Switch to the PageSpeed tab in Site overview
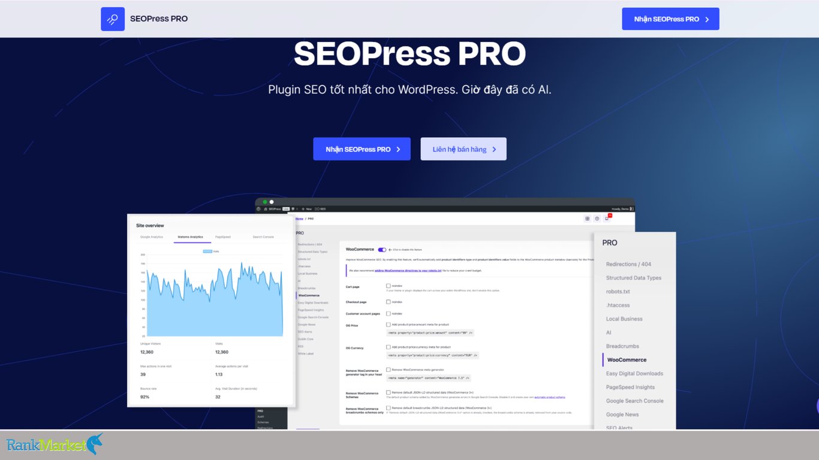Image resolution: width=819 pixels, height=460 pixels. 223,237
